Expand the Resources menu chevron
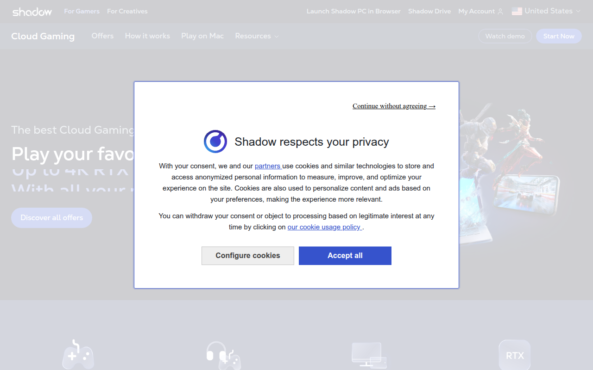 click(277, 37)
